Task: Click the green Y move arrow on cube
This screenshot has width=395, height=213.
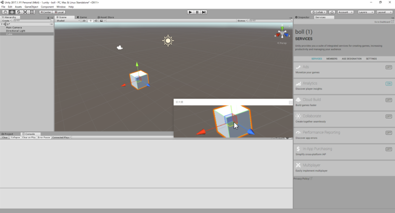Action: [137, 64]
